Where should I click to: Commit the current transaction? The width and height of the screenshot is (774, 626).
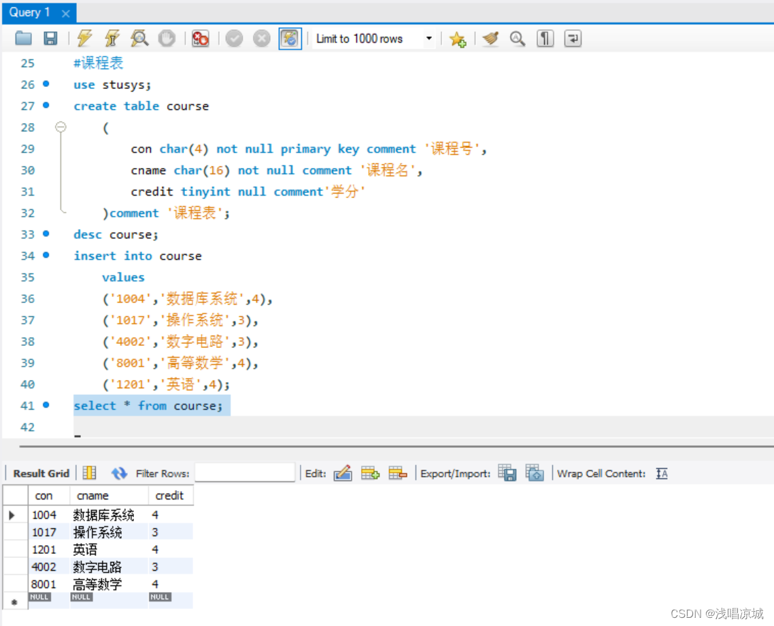(x=234, y=38)
